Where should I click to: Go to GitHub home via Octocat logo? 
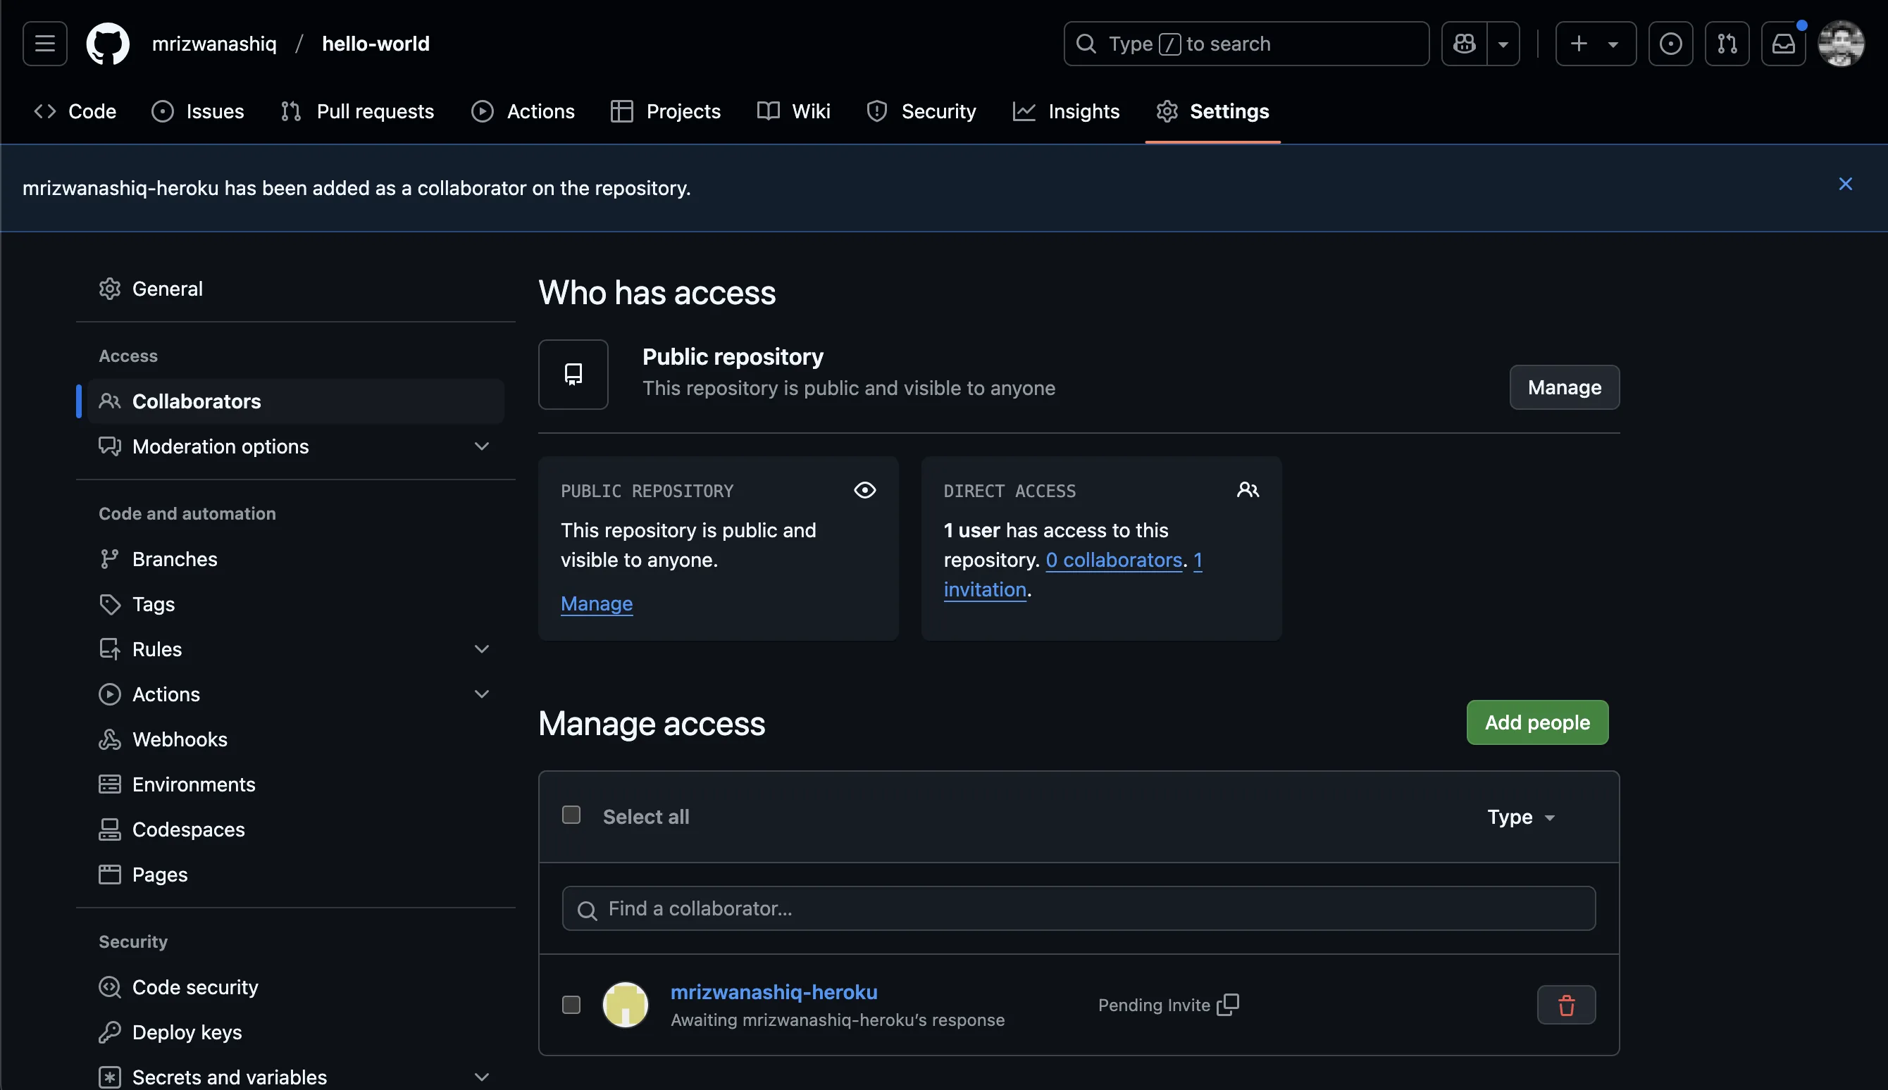click(108, 44)
